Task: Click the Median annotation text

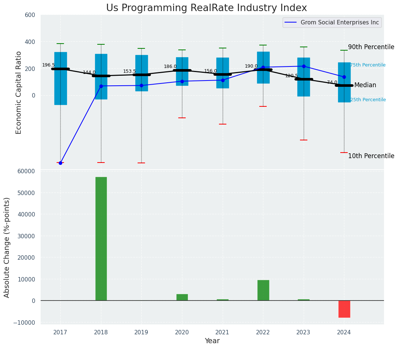Action: click(x=365, y=85)
